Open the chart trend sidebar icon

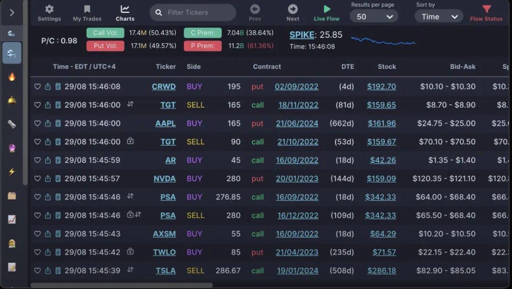(x=12, y=219)
